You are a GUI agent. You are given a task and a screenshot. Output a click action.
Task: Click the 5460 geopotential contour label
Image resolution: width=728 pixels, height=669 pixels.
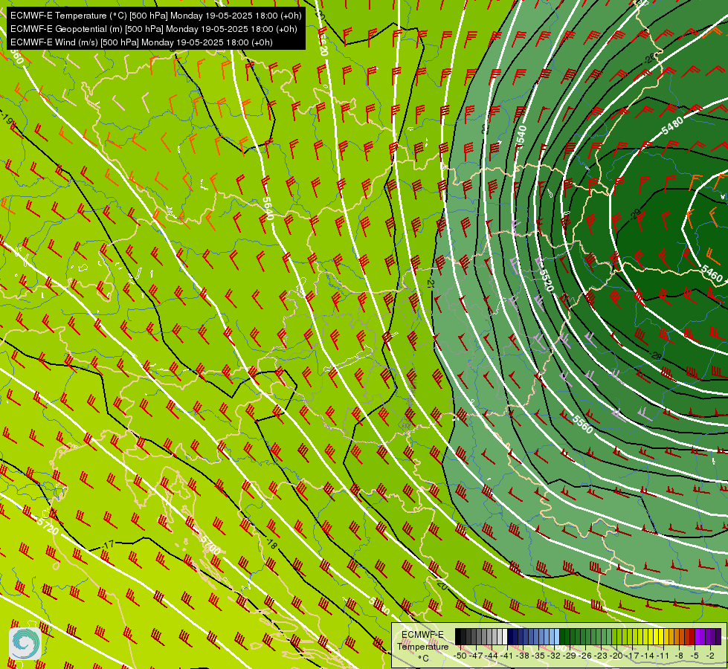click(x=712, y=274)
